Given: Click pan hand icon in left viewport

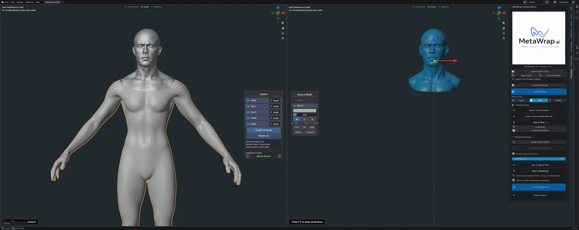Looking at the screenshot, I should coord(283,28).
